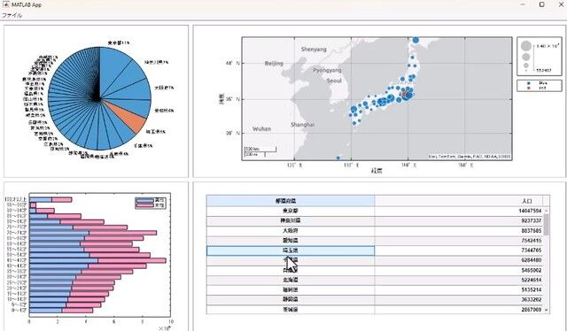
Task: Select the highlighted 埼玉県 table cell
Action: 291,250
